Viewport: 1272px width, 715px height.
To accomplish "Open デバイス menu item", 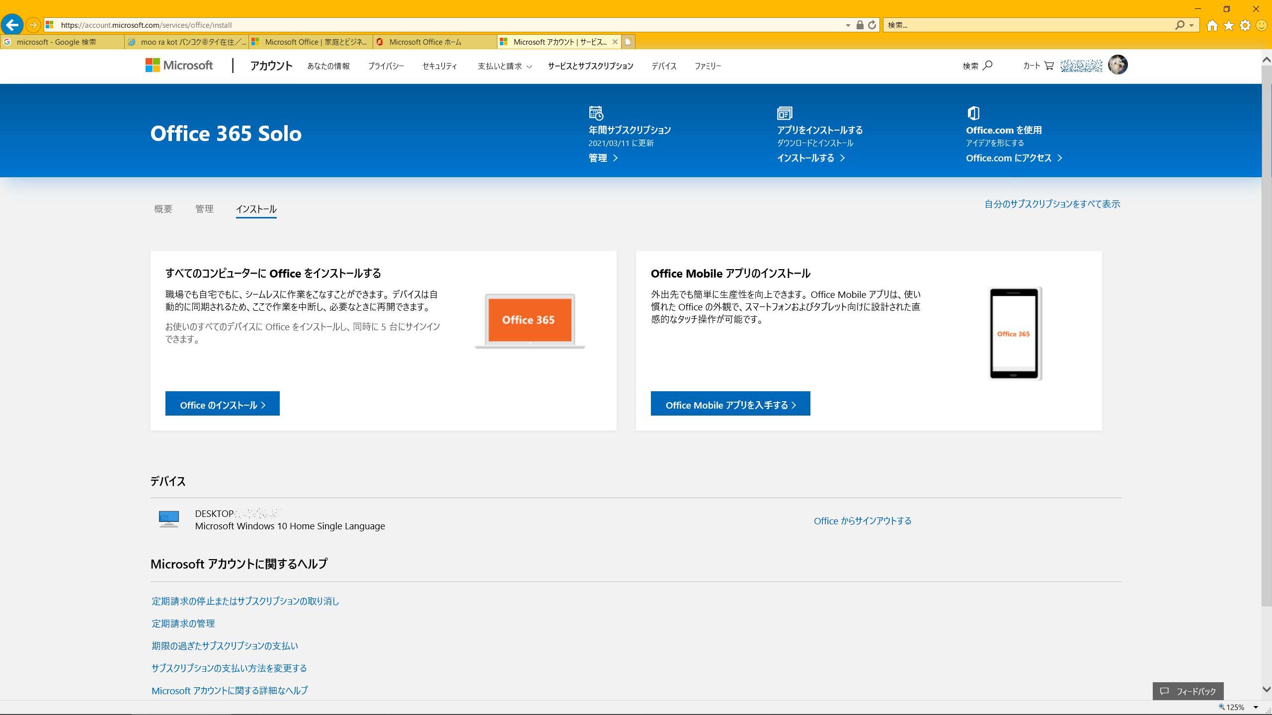I will click(664, 66).
